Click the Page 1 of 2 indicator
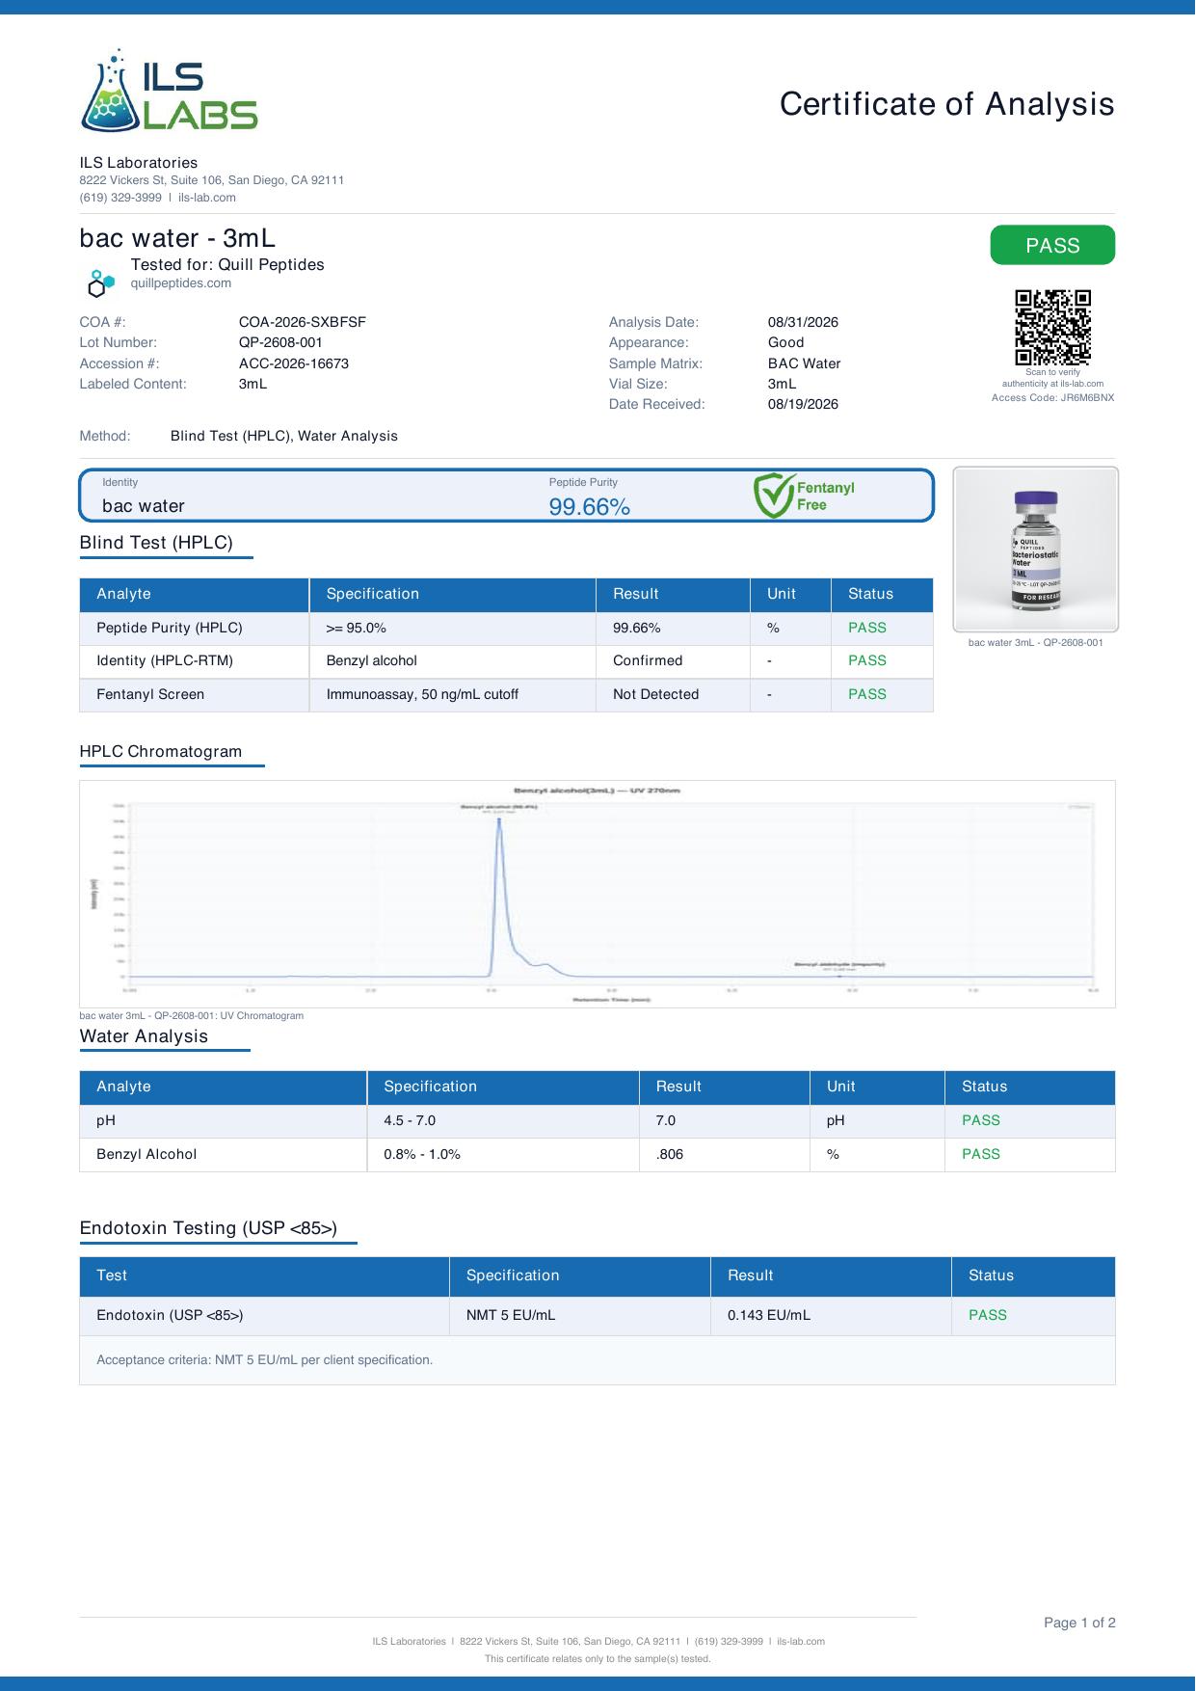This screenshot has width=1196, height=1691. pos(1079,1623)
